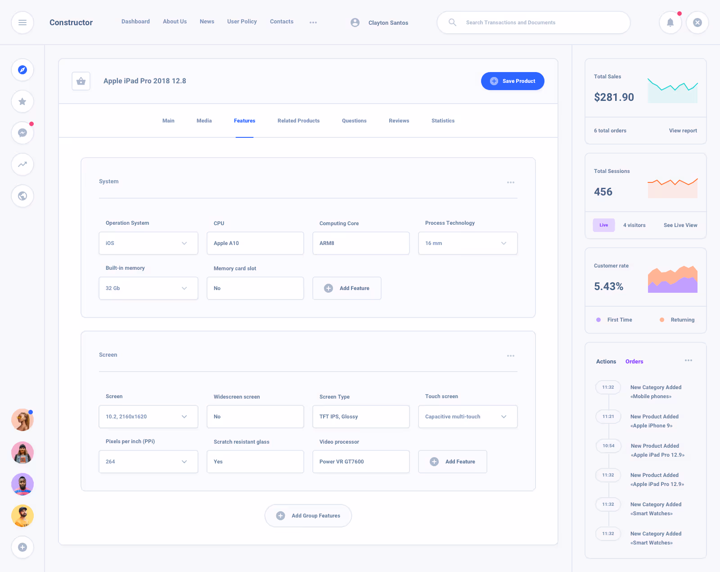Image resolution: width=720 pixels, height=572 pixels.
Task: Open the trending analytics icon in sidebar
Action: click(22, 164)
